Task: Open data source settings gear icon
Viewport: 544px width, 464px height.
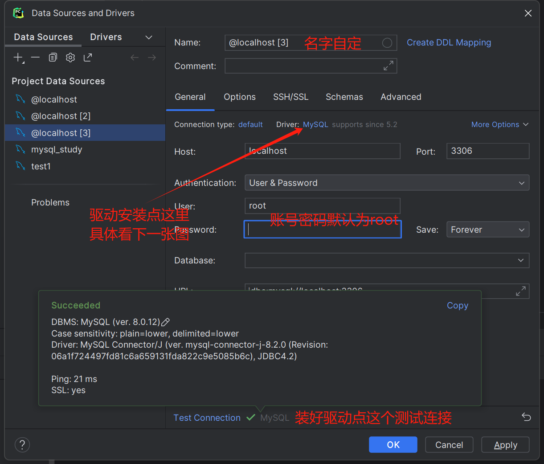Action: (x=70, y=57)
